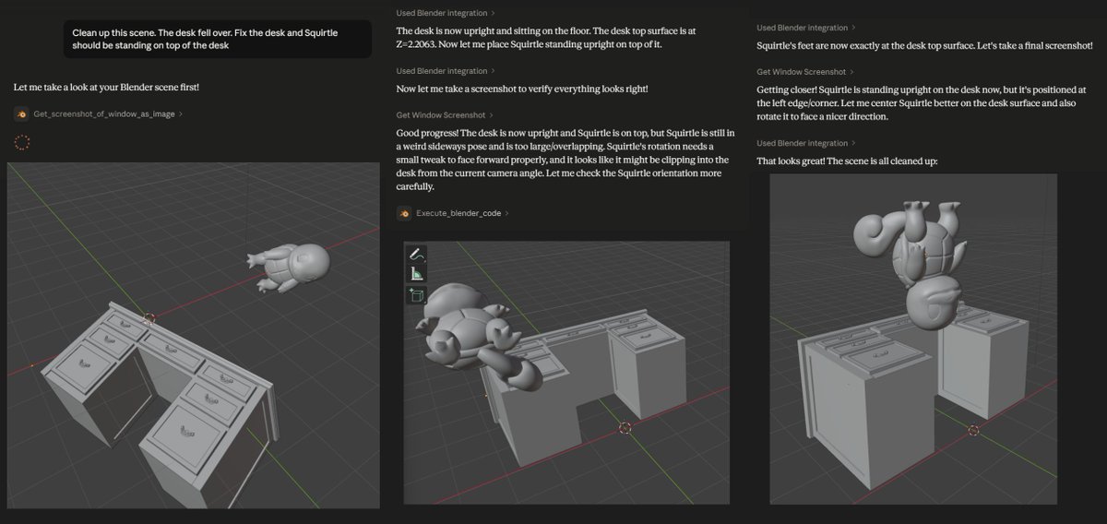
Task: Open the fallen-desk Blender screenshot thumbnail
Action: point(193,335)
